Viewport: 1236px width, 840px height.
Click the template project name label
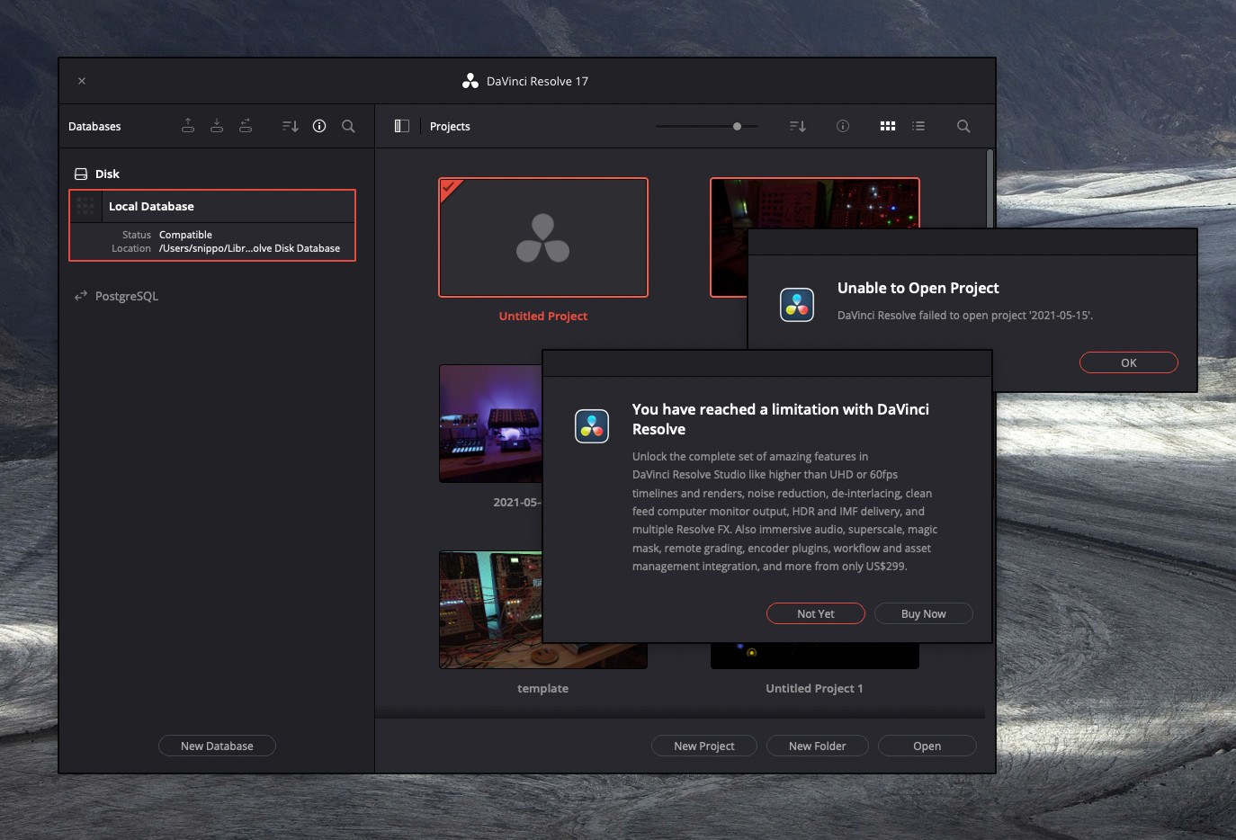542,688
